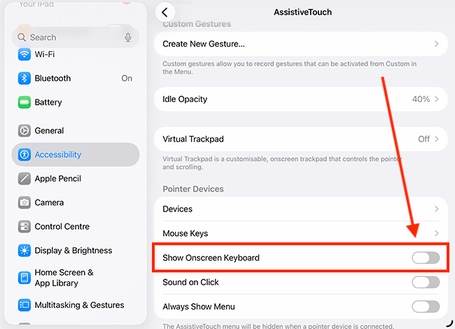Tap the Display & Brightness icon
Viewport: 455px width, 329px height.
(x=24, y=251)
